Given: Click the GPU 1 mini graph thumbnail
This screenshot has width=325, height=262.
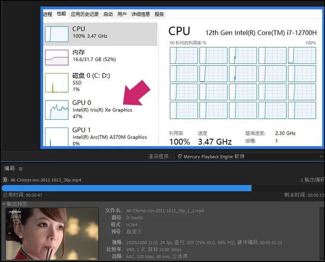Looking at the screenshot, I should click(57, 137).
